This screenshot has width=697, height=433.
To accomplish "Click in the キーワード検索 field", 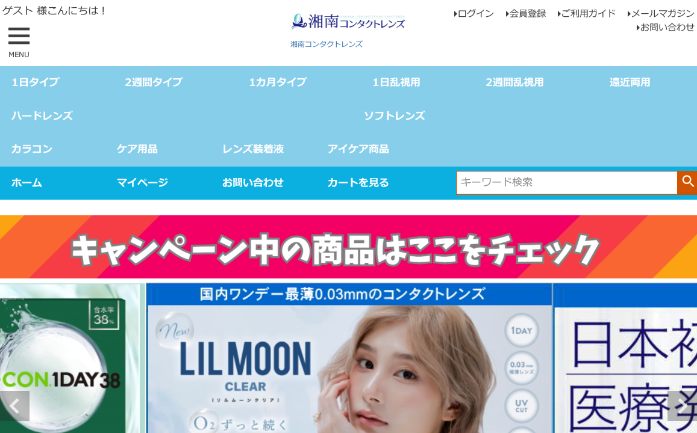I will [x=566, y=183].
